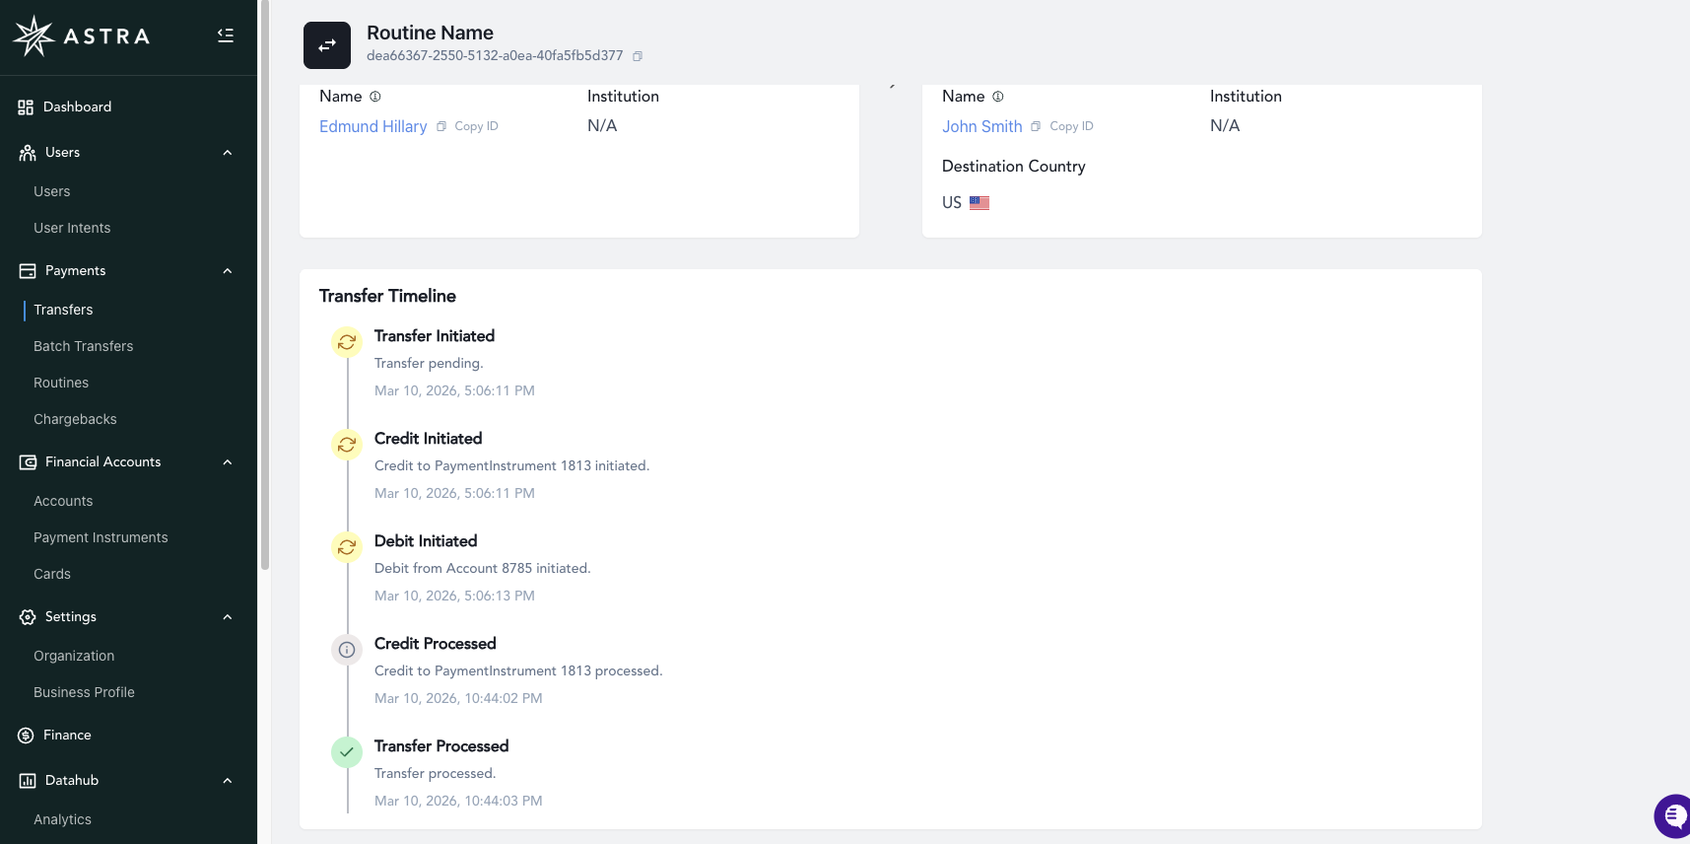Click 'Credit to PaymentInstrument 1813 initiated.' text
Viewport: 1690px width, 844px height.
pos(511,466)
